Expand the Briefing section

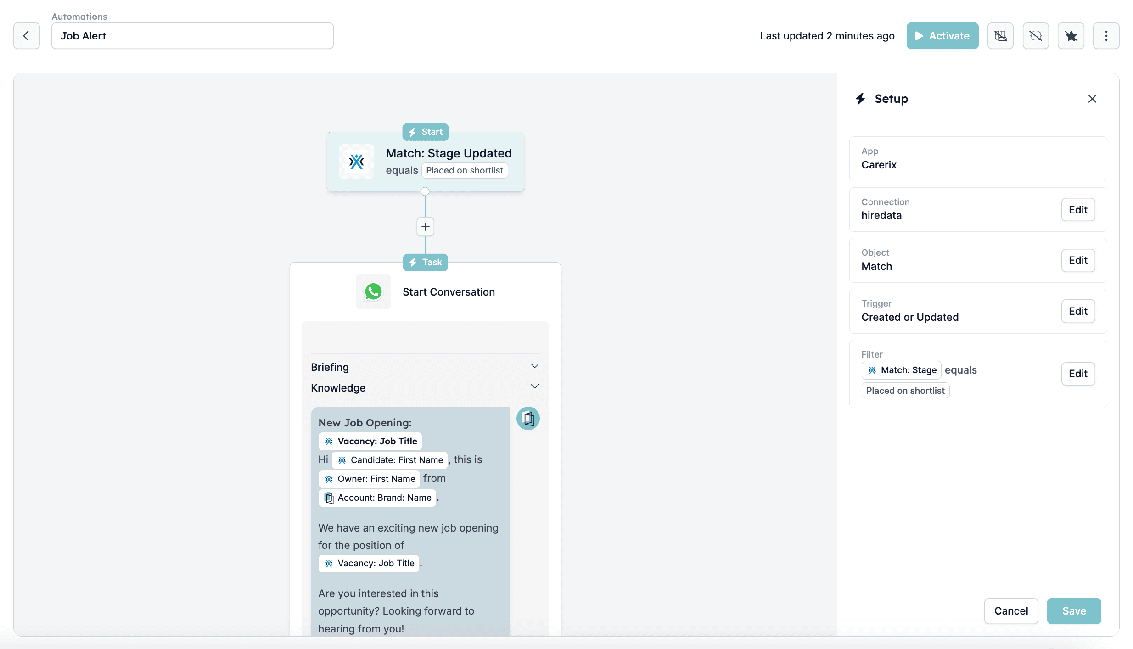point(425,367)
